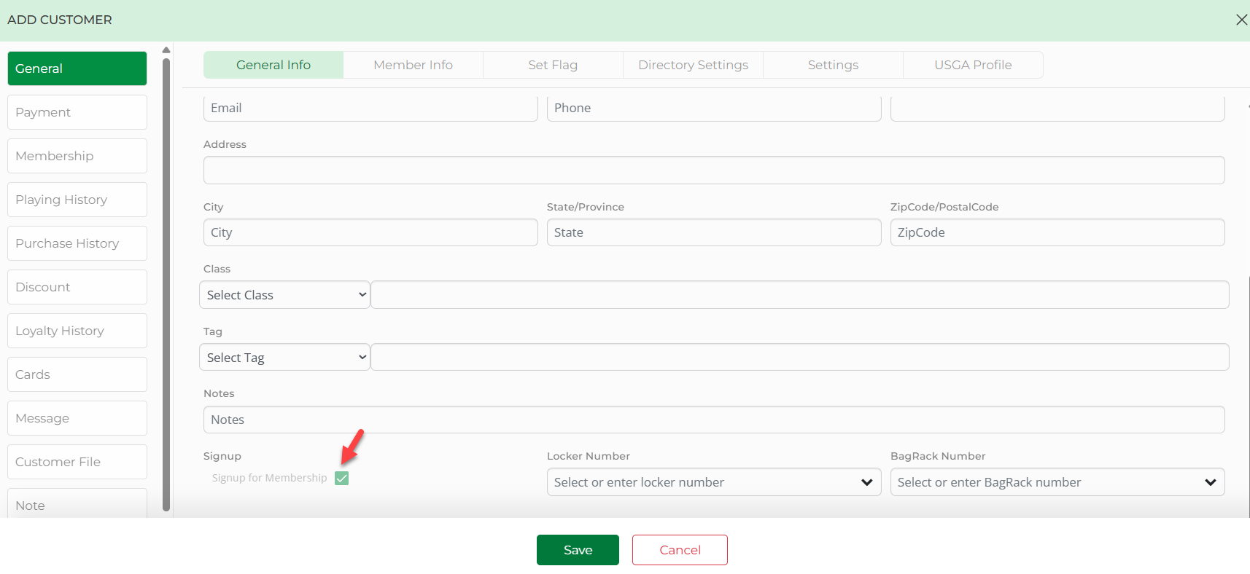Focus the Notes input field

tap(713, 420)
